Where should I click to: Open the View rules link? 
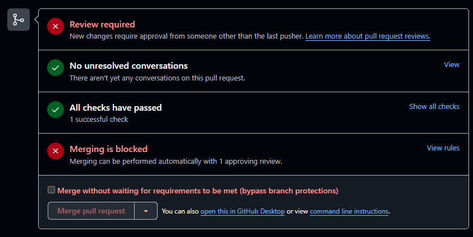pyautogui.click(x=443, y=148)
